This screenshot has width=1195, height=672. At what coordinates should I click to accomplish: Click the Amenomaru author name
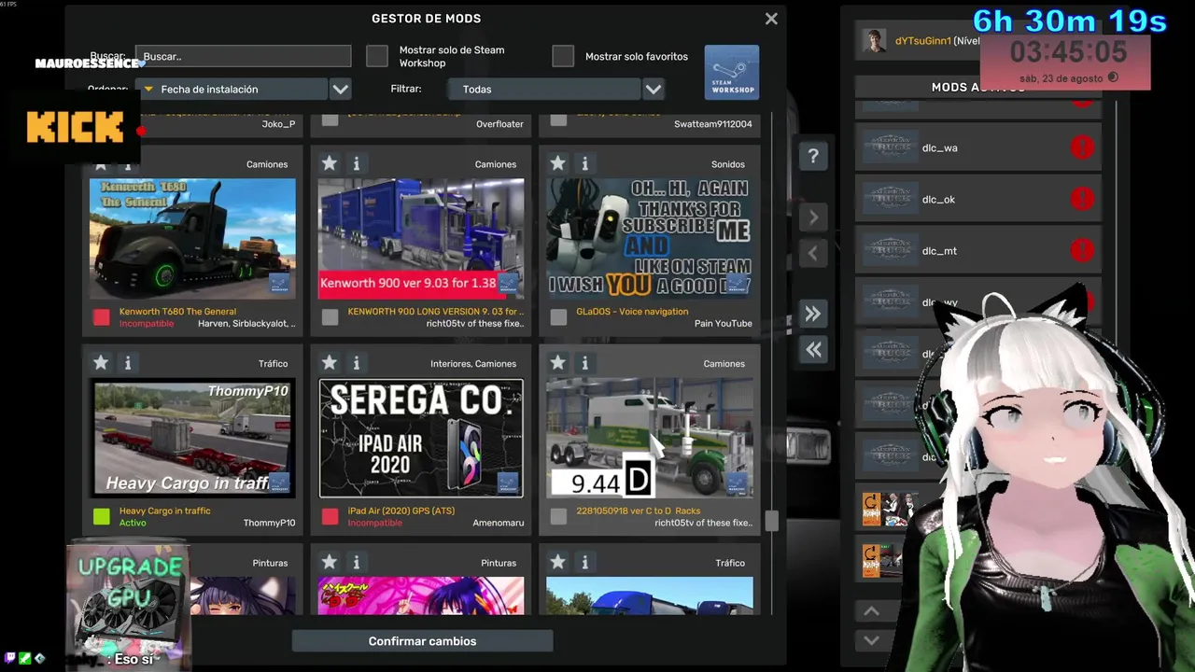(x=499, y=523)
